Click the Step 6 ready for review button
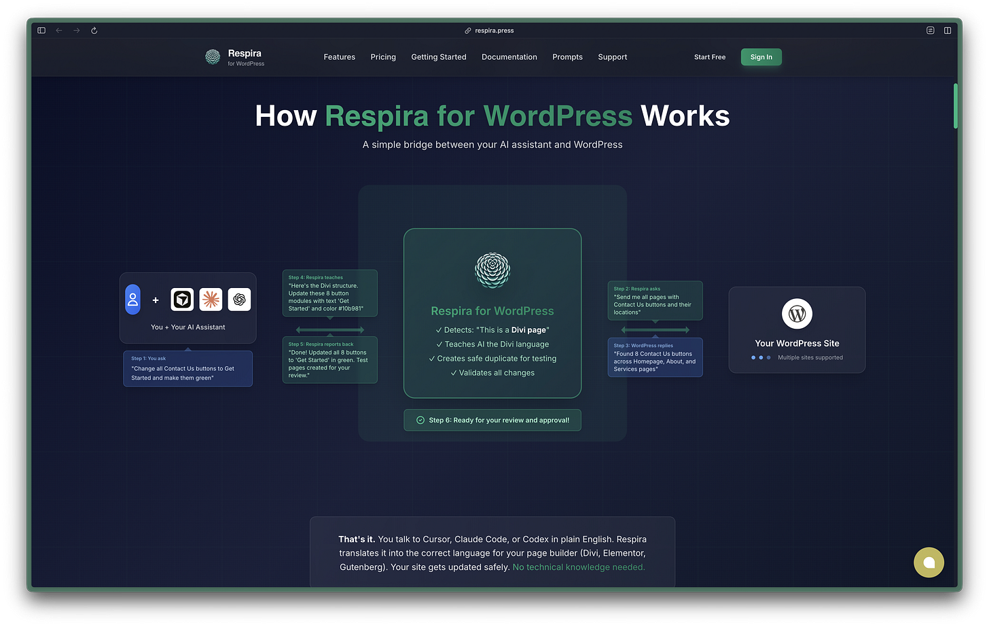The height and width of the screenshot is (627, 989). tap(492, 420)
